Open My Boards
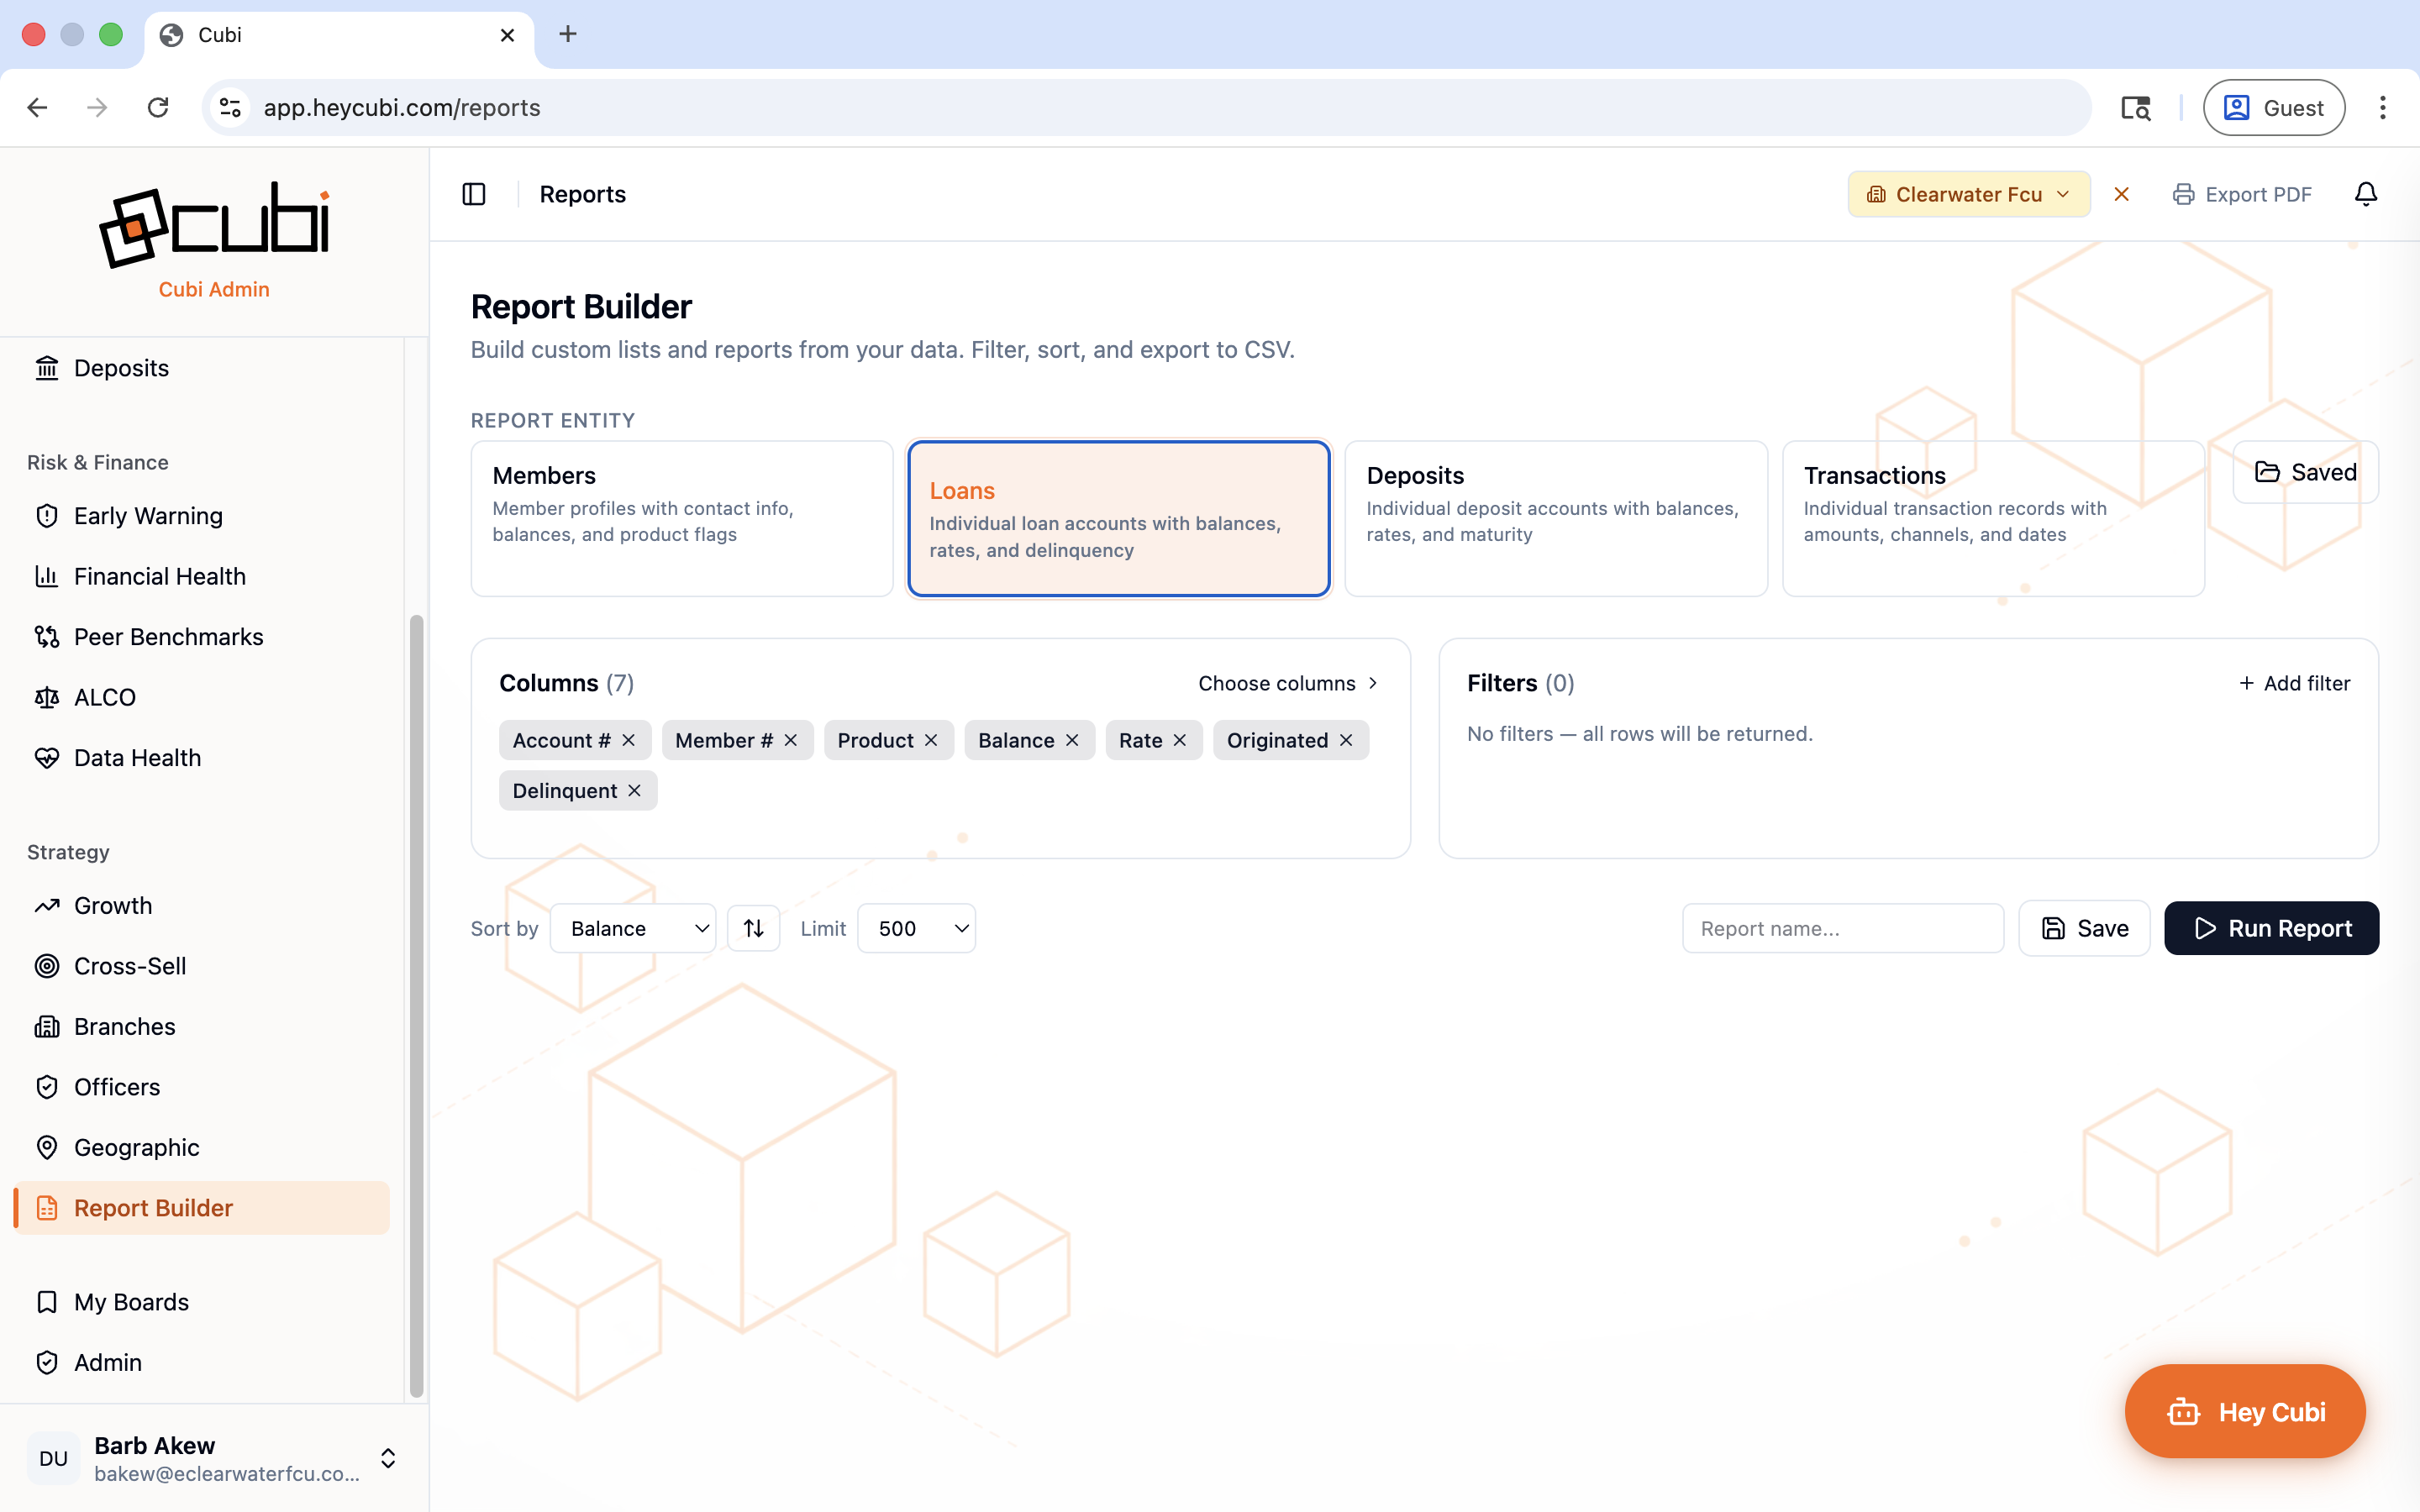2420x1512 pixels. [131, 1301]
